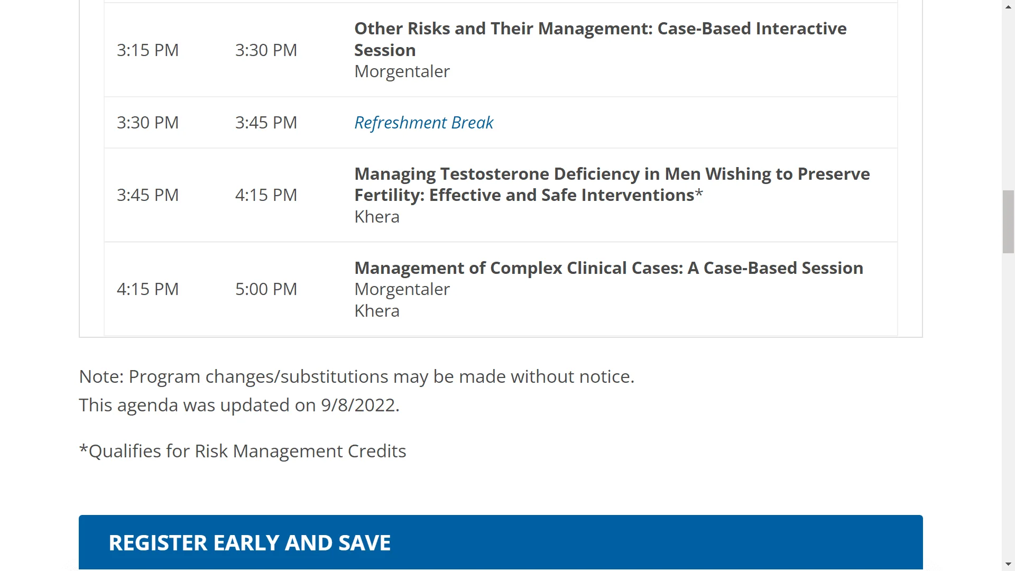1015x571 pixels.
Task: Click the 5:00 PM end time cell
Action: pyautogui.click(x=266, y=289)
